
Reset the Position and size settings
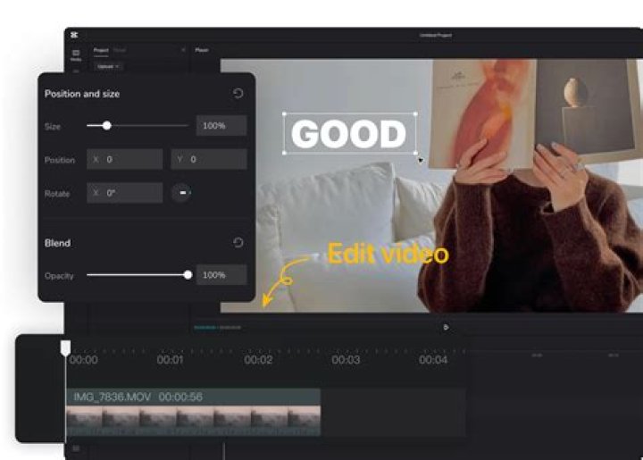click(238, 94)
